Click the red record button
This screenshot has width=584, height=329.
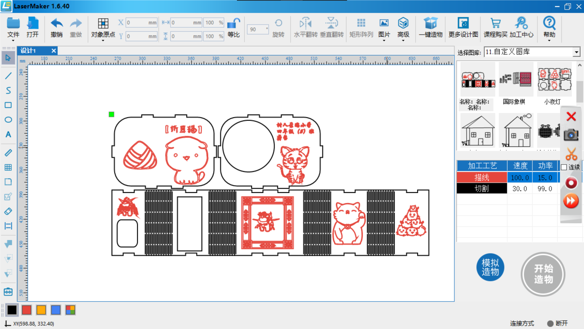[x=571, y=183]
